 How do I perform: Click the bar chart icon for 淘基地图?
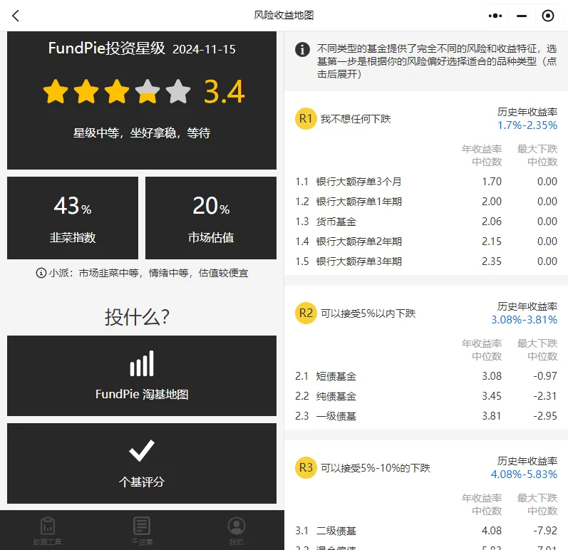click(x=142, y=363)
